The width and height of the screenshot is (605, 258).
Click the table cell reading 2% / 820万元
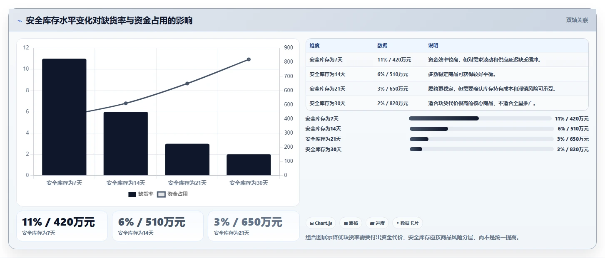click(x=393, y=103)
